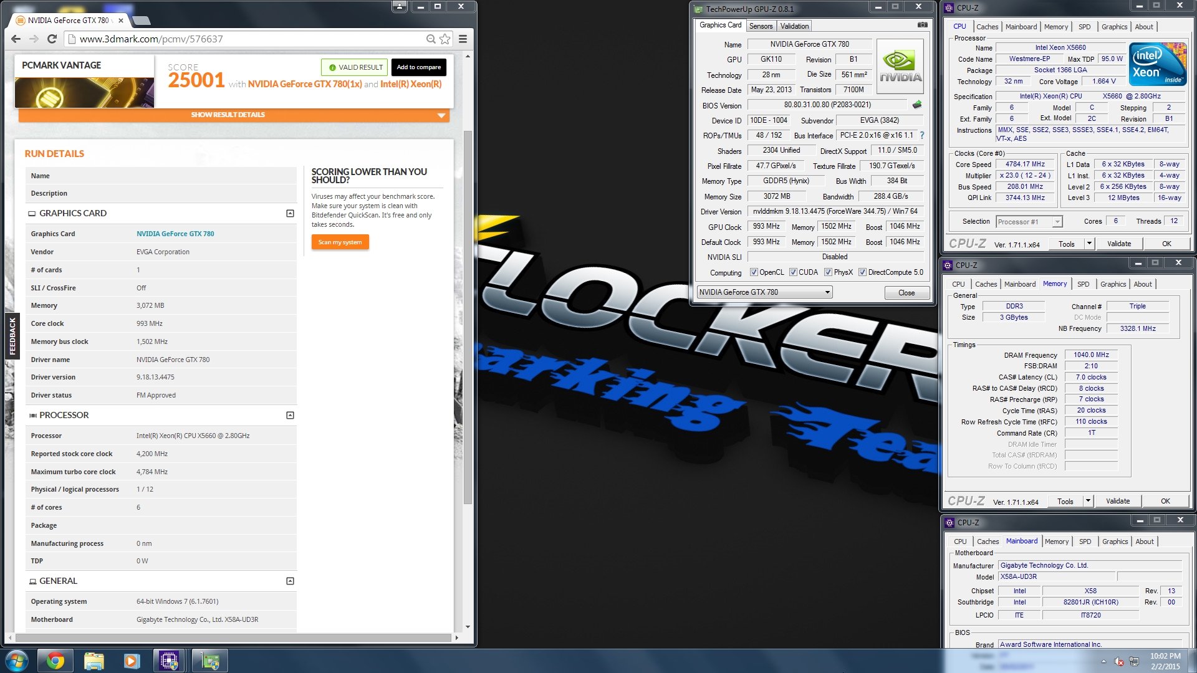Click Chrome icon on taskbar
Image resolution: width=1197 pixels, height=673 pixels.
pos(55,661)
